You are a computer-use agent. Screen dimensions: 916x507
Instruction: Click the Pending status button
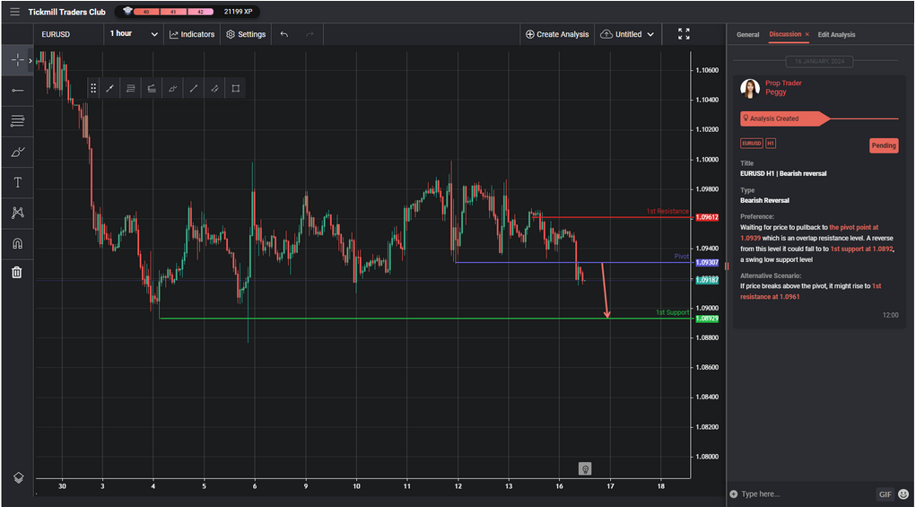click(884, 145)
